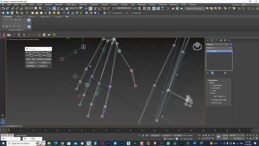Uncheck the Box display checkbox
Screen dimensions: 259x146
[211, 93]
